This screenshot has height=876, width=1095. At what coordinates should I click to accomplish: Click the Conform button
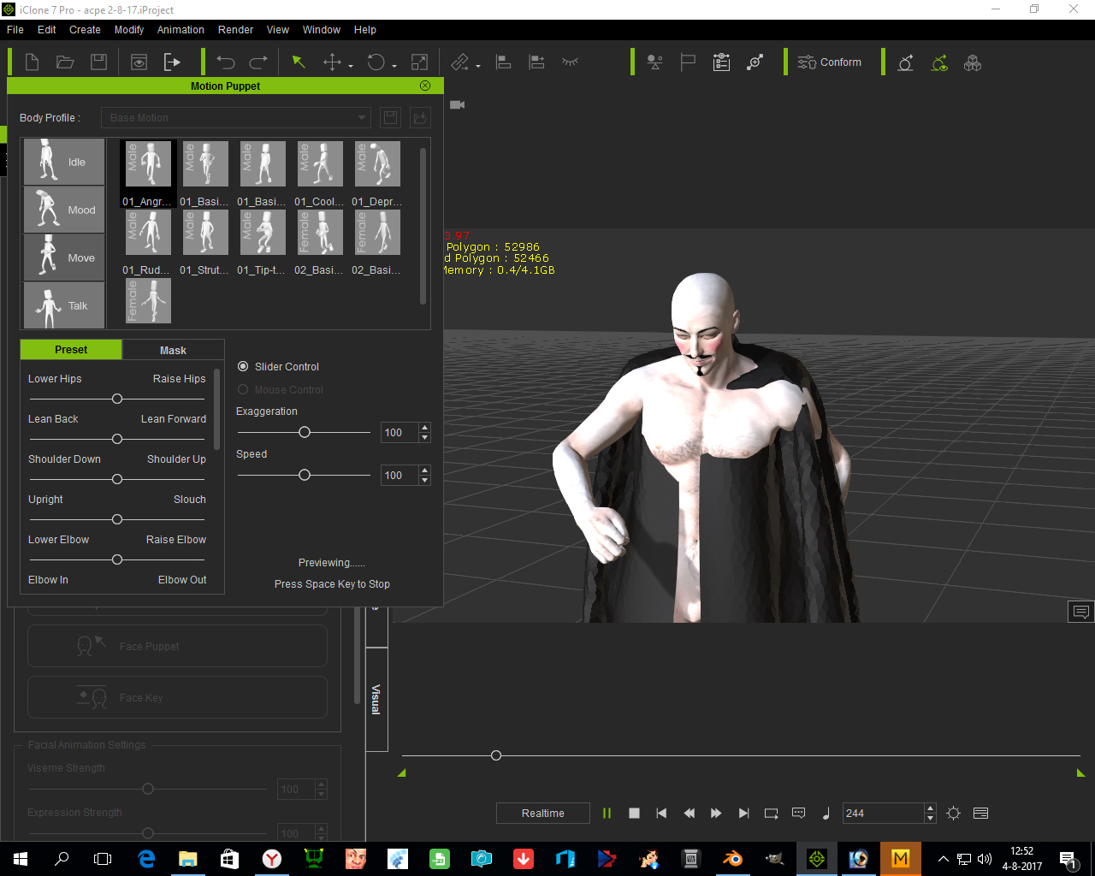click(x=830, y=62)
